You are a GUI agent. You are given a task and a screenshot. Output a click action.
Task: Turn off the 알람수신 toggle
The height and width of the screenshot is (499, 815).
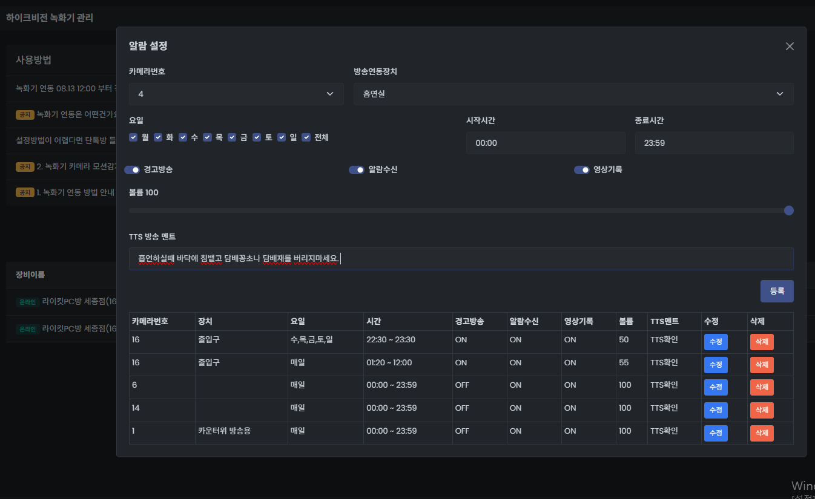point(357,170)
